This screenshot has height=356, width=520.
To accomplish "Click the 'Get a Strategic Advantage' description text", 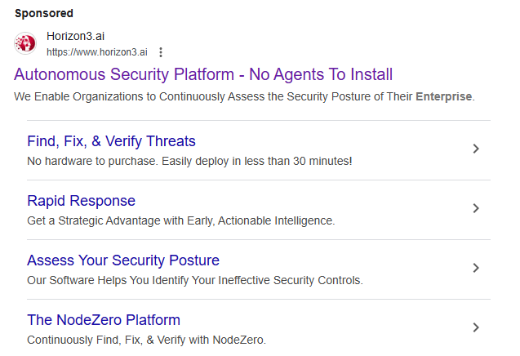I will pyautogui.click(x=180, y=220).
